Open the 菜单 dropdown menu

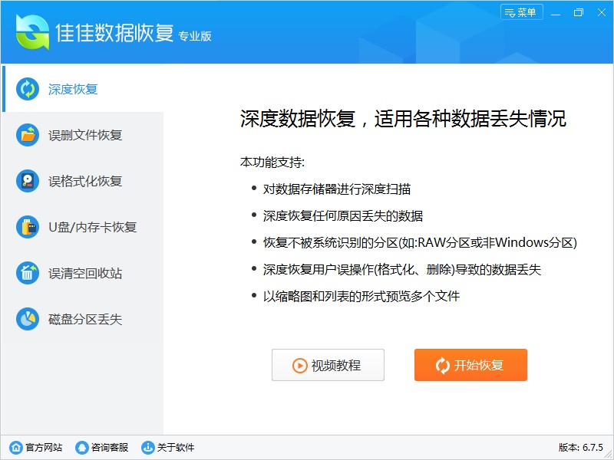click(x=522, y=12)
